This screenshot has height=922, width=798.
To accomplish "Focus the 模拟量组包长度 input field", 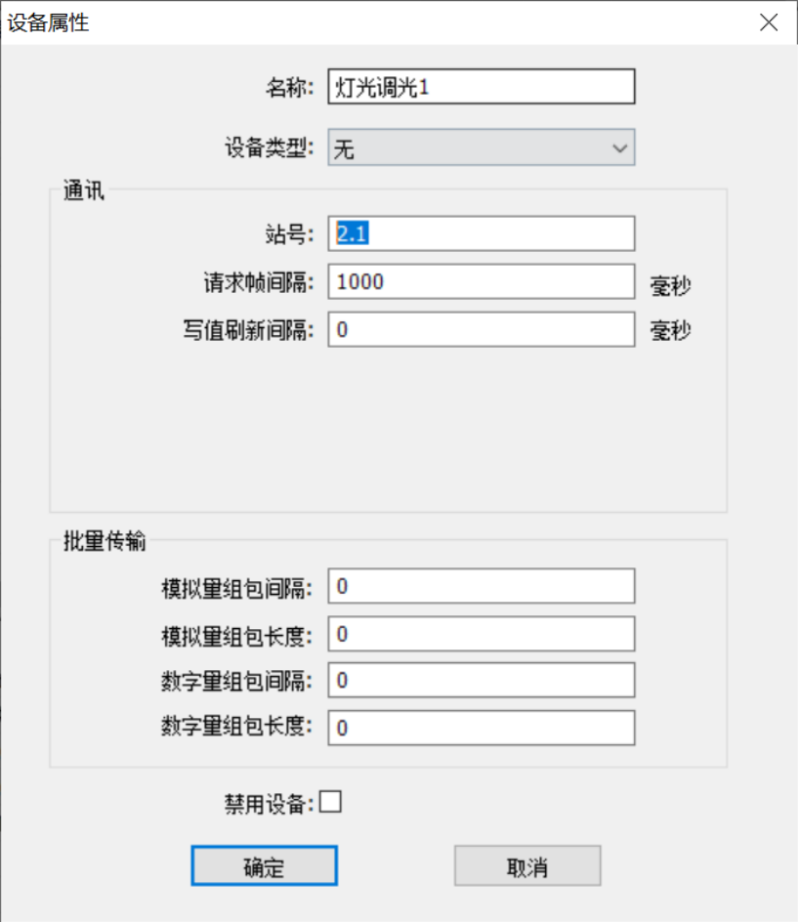I will tap(481, 634).
